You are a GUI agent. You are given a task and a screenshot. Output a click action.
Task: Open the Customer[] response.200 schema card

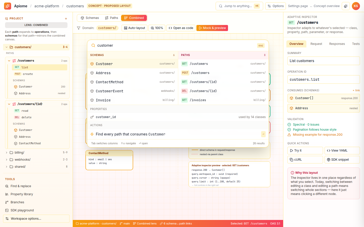click(x=324, y=98)
